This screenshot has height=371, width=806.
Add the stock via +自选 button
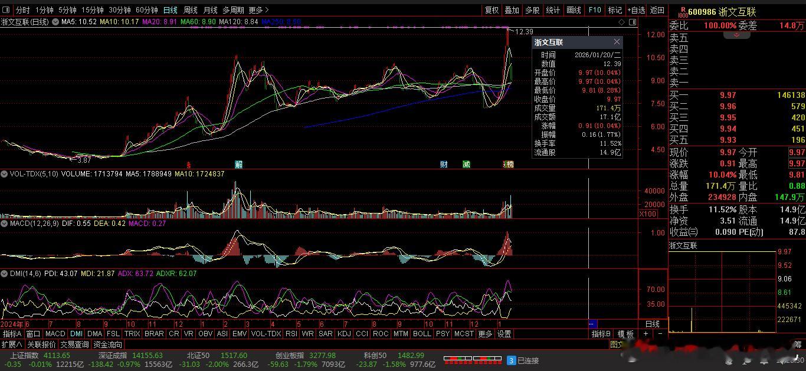(x=636, y=10)
